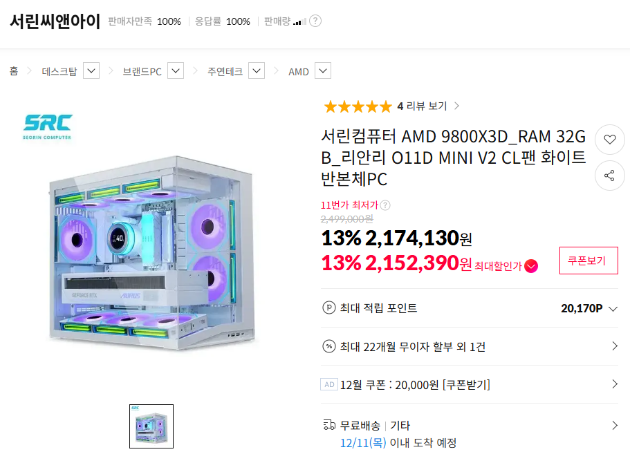Viewport: 630px width, 463px height.
Task: Open the 데스크탑 category dropdown
Action: 91,70
